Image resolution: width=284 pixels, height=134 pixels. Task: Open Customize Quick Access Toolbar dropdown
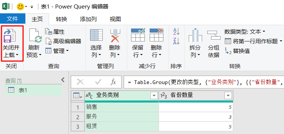click(x=32, y=7)
